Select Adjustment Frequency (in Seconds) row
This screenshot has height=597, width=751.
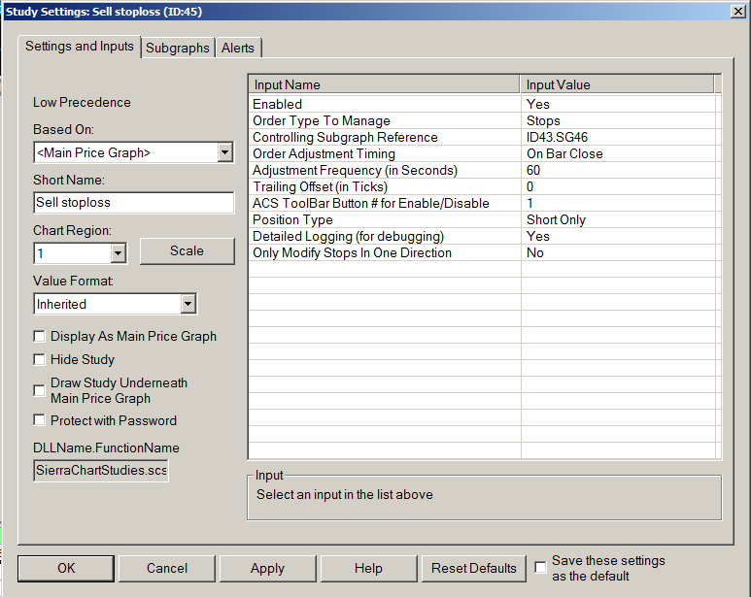click(x=484, y=170)
